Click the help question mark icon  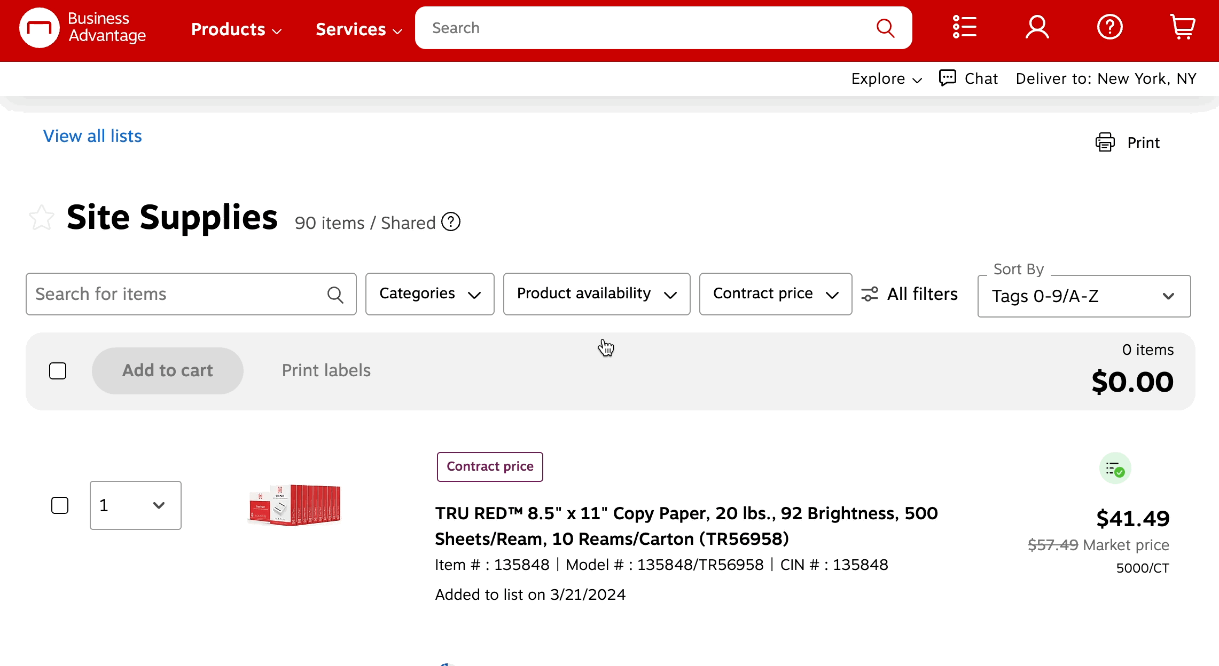1109,27
